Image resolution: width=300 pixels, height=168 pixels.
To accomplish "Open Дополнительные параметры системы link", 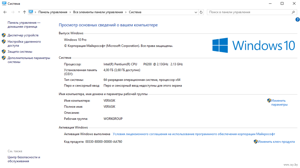I will (x=29, y=60).
